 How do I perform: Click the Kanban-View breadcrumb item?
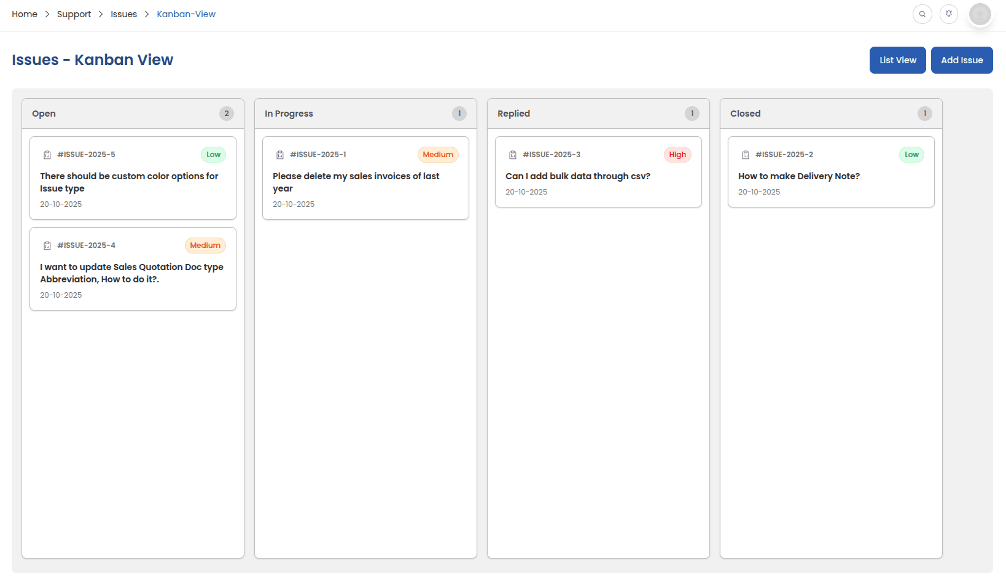tap(186, 14)
